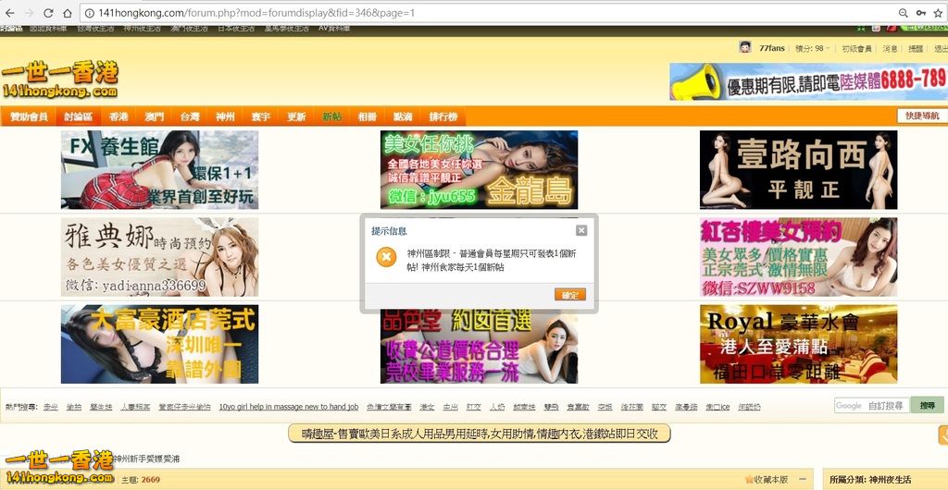Click the 77fans user avatar

[745, 47]
